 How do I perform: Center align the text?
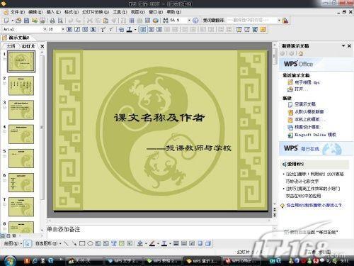152,29
